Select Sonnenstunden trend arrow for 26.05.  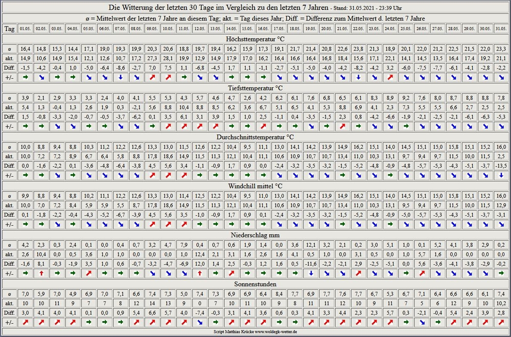pyautogui.click(x=422, y=322)
